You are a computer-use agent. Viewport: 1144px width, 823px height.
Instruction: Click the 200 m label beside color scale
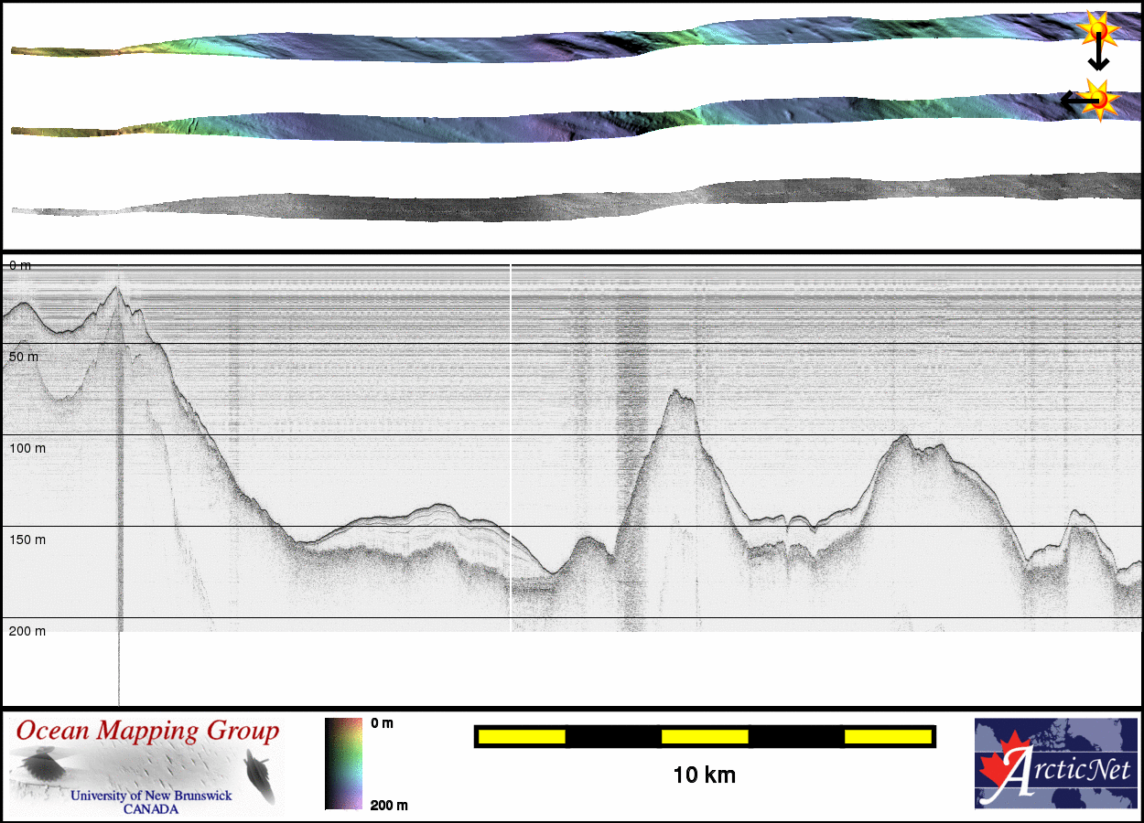pos(389,806)
